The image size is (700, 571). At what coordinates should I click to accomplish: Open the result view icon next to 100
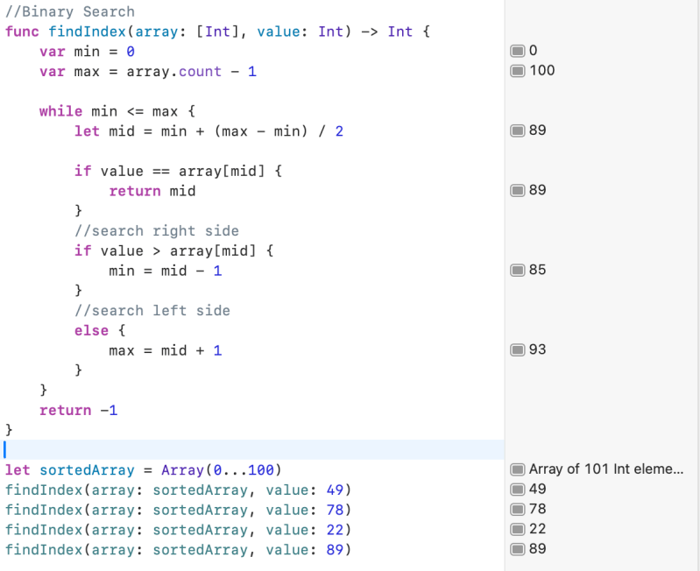tap(517, 71)
